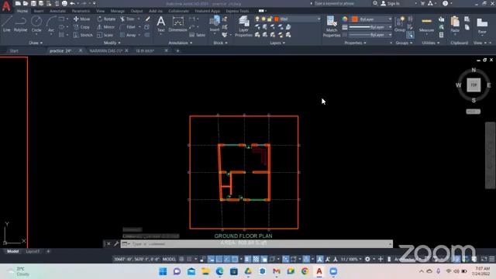Click the Erase pencil icon in Modify
This screenshot has height=279, width=496.
[x=147, y=19]
